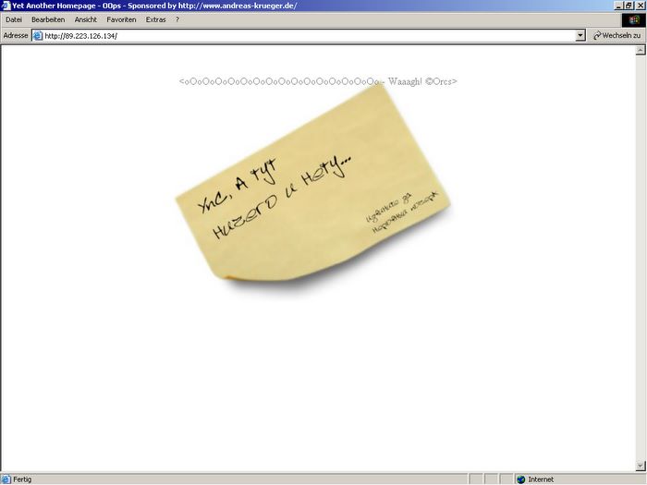Open the ? help menu
This screenshot has width=647, height=485.
pos(177,19)
